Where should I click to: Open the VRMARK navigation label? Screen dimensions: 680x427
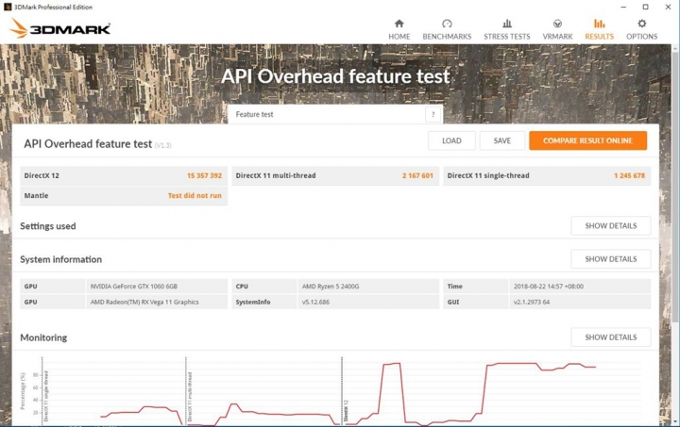557,37
